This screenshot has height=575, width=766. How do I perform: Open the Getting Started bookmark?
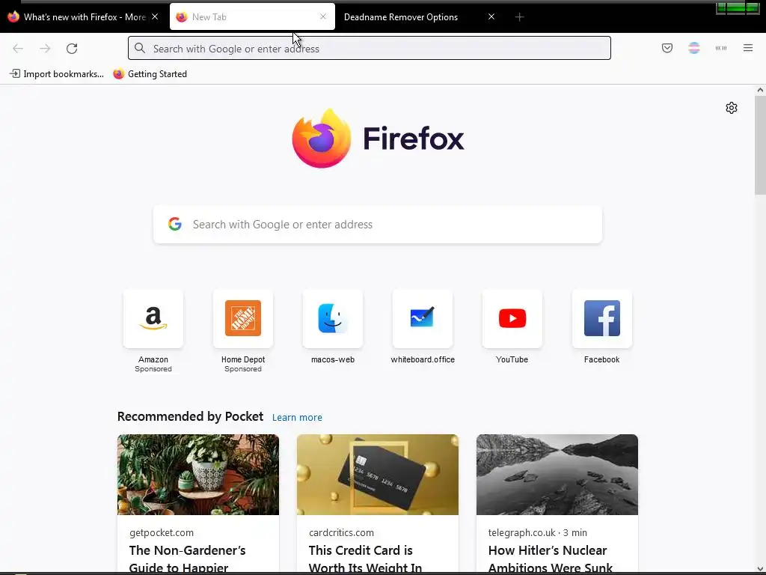[x=150, y=74]
